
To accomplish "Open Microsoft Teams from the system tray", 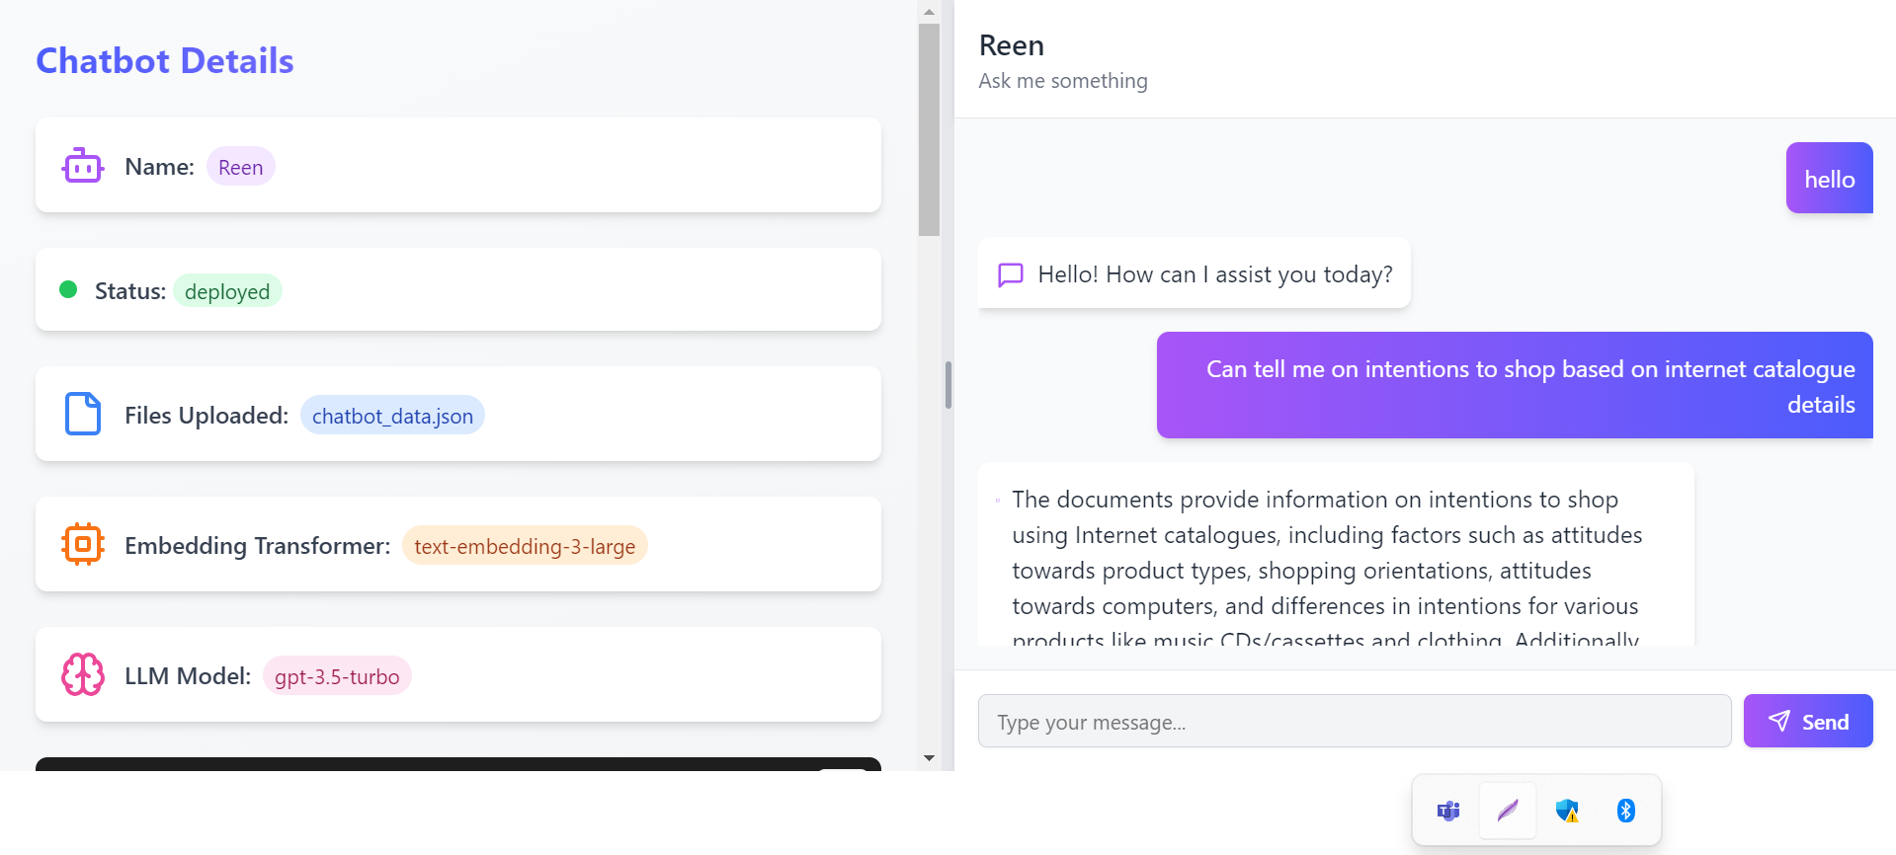I will [1448, 811].
